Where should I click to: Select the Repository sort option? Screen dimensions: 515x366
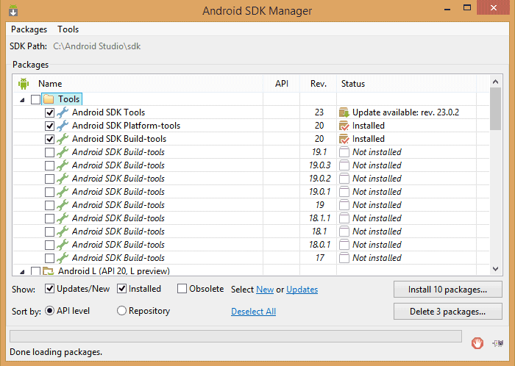click(121, 311)
